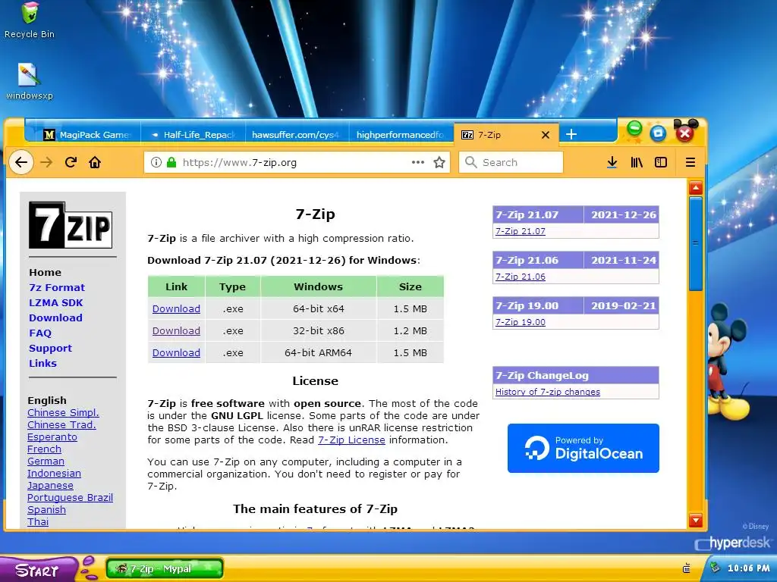The width and height of the screenshot is (777, 582).
Task: Click the system tray icon beside clock
Action: click(687, 568)
